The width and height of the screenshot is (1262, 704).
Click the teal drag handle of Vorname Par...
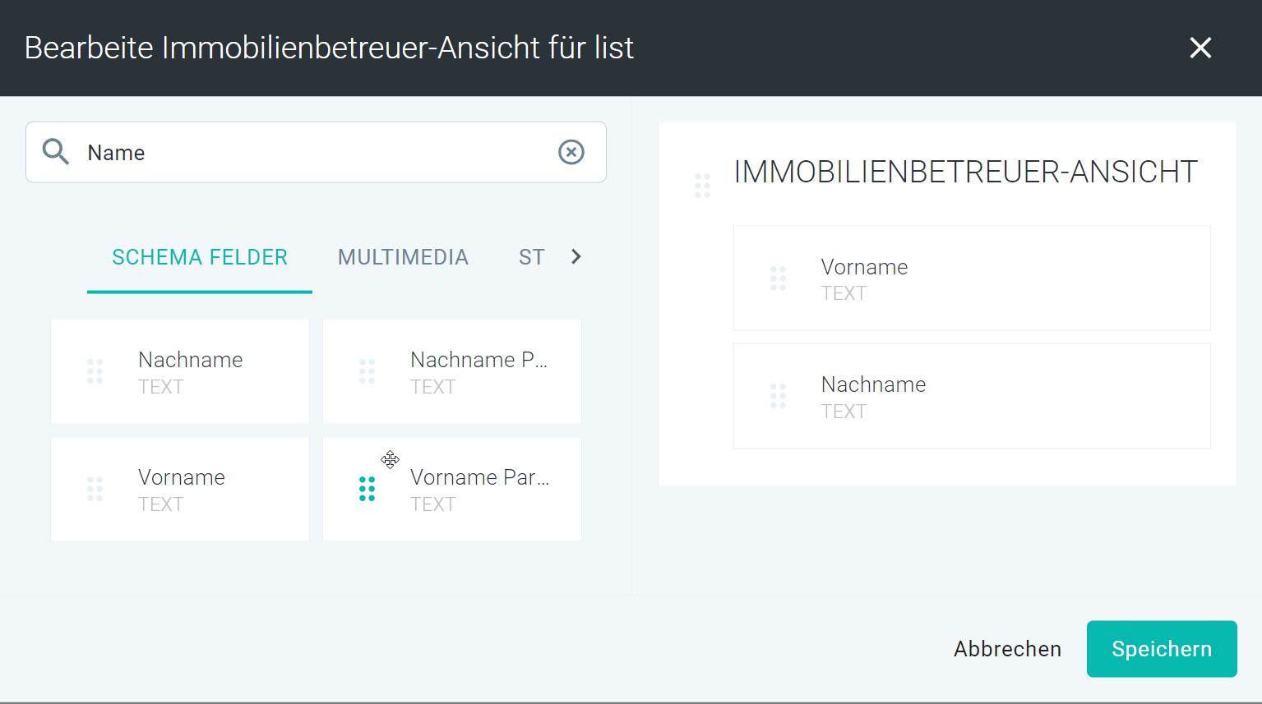[x=368, y=489]
